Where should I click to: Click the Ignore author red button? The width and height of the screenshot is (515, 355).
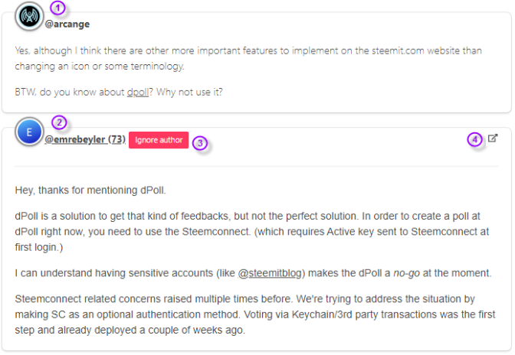[159, 140]
